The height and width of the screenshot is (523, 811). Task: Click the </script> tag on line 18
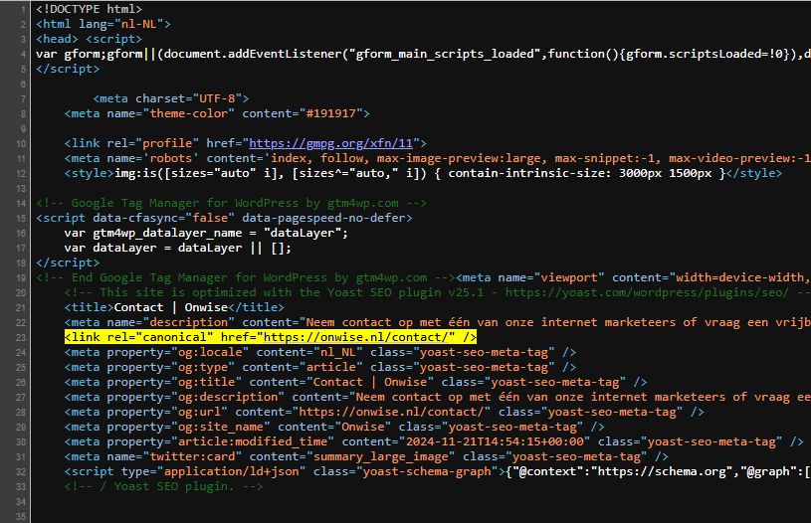(x=68, y=263)
